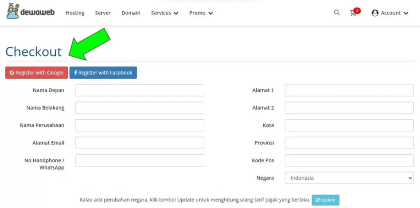Viewport: 420px width, 208px height.
Task: Focus the Alamat 2 input field
Action: click(349, 108)
